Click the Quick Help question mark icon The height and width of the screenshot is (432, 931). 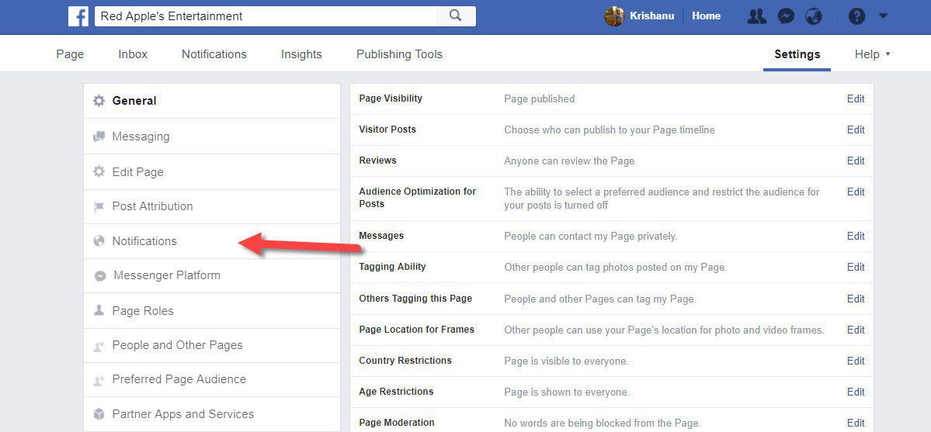tap(856, 16)
